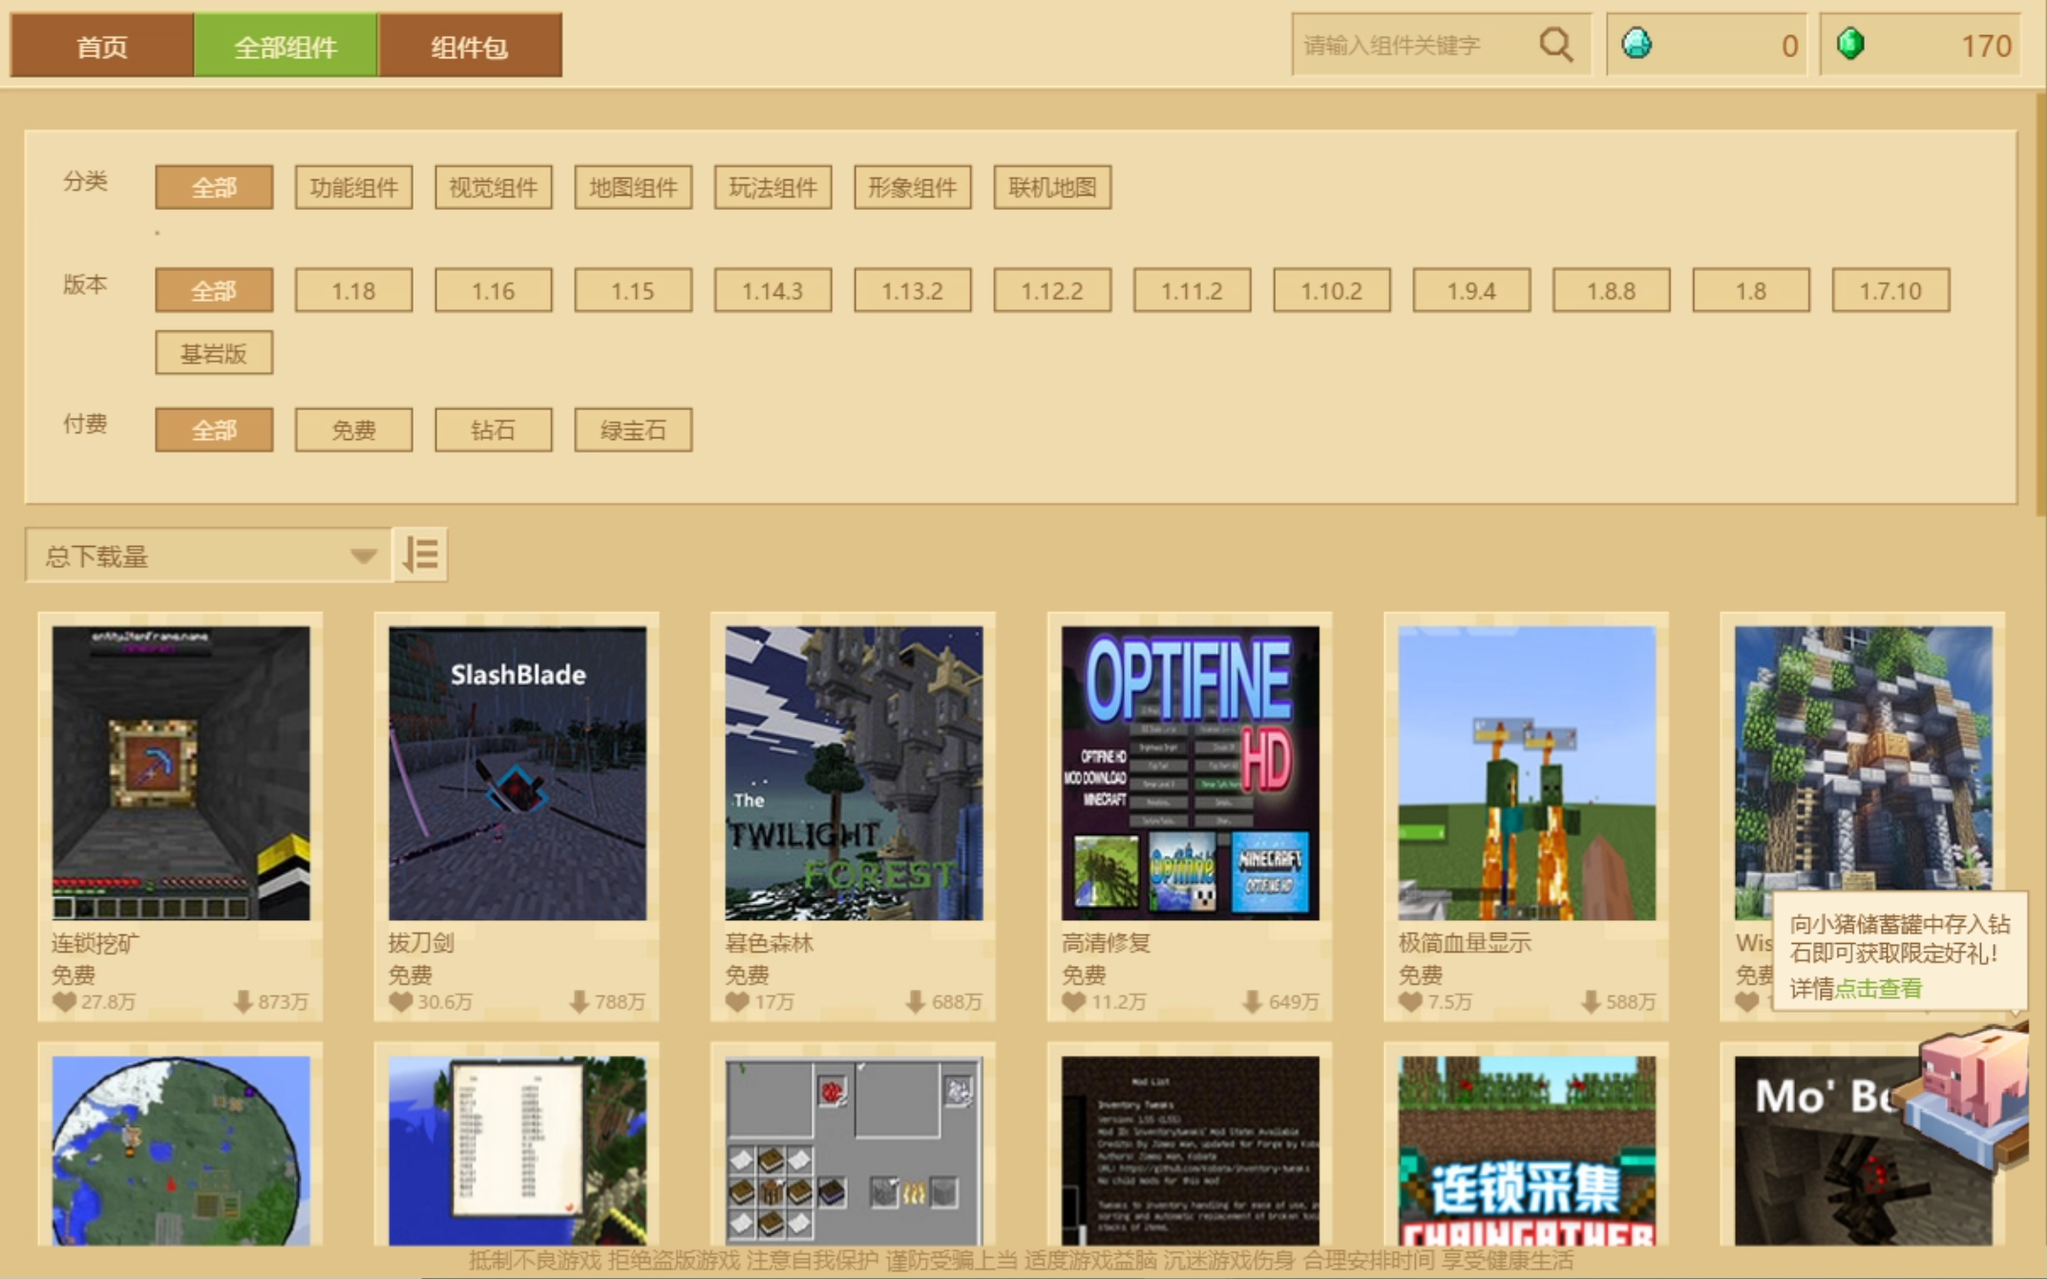Image resolution: width=2047 pixels, height=1279 pixels.
Task: Open the Optifine HD 高清修复 thumbnail
Action: (x=1191, y=773)
